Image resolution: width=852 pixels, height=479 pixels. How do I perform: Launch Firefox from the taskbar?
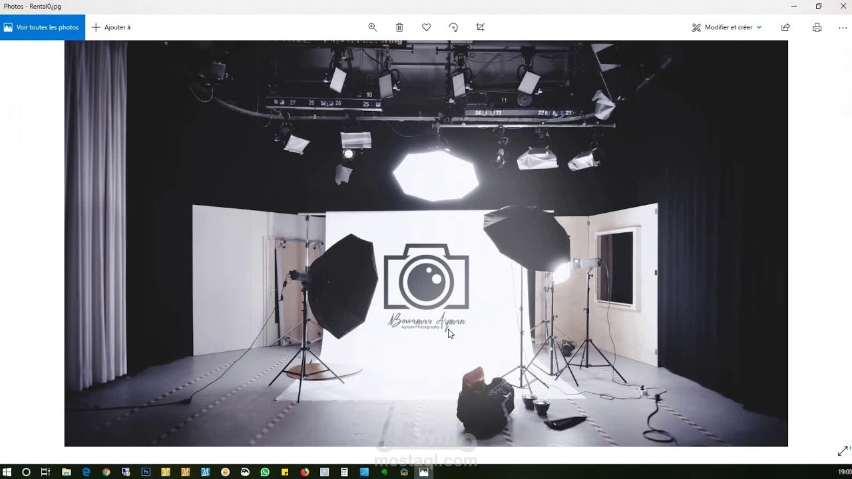pyautogui.click(x=304, y=472)
